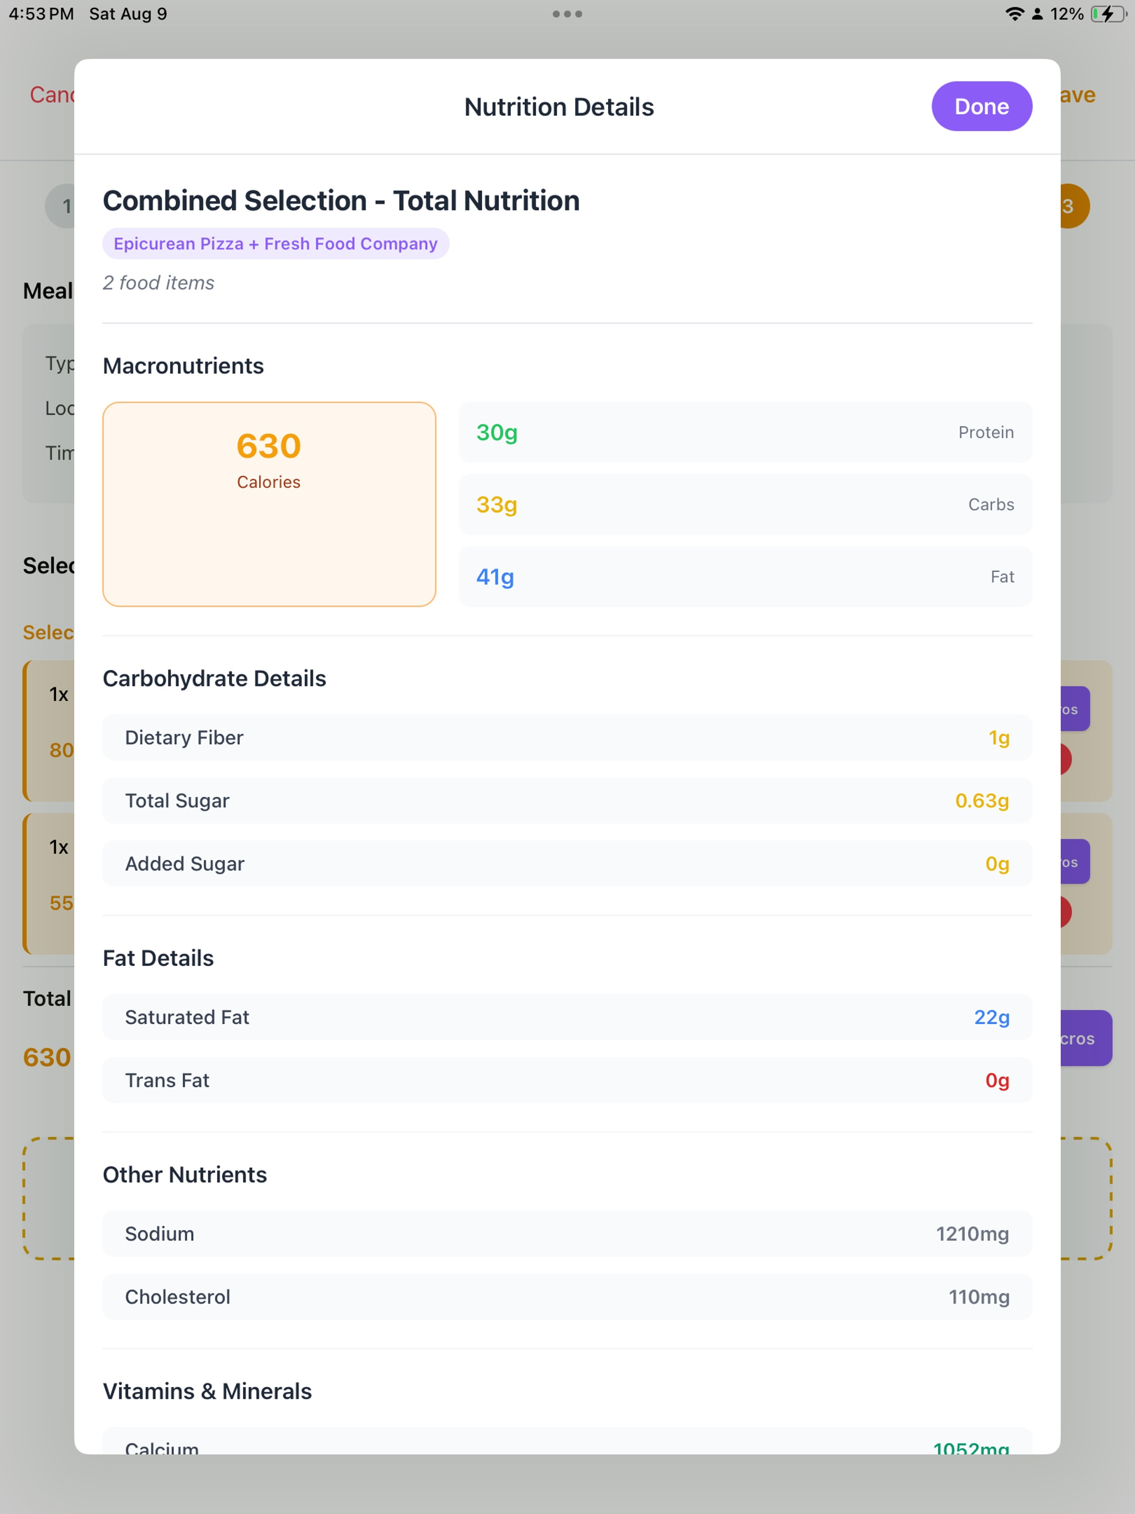The image size is (1135, 1514).
Task: Tap the battery charging icon
Action: 1108,14
